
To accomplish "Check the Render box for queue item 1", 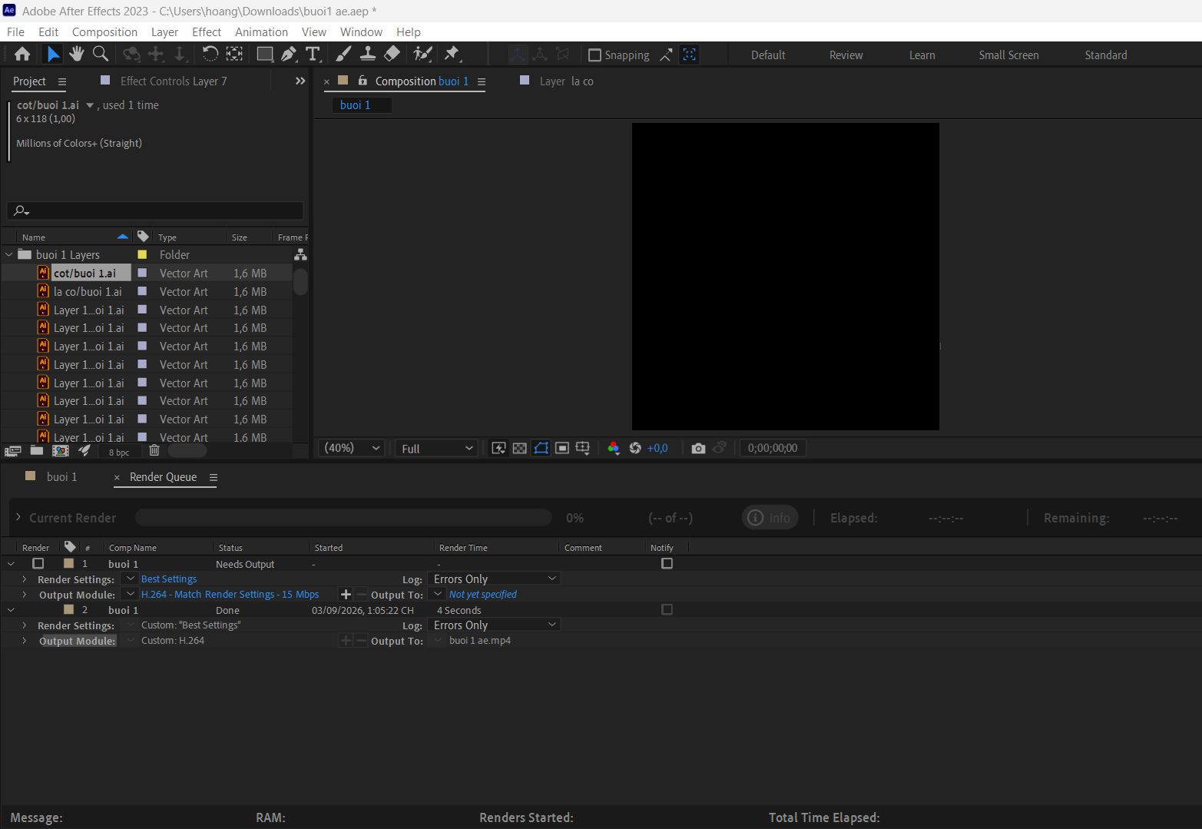I will [38, 563].
